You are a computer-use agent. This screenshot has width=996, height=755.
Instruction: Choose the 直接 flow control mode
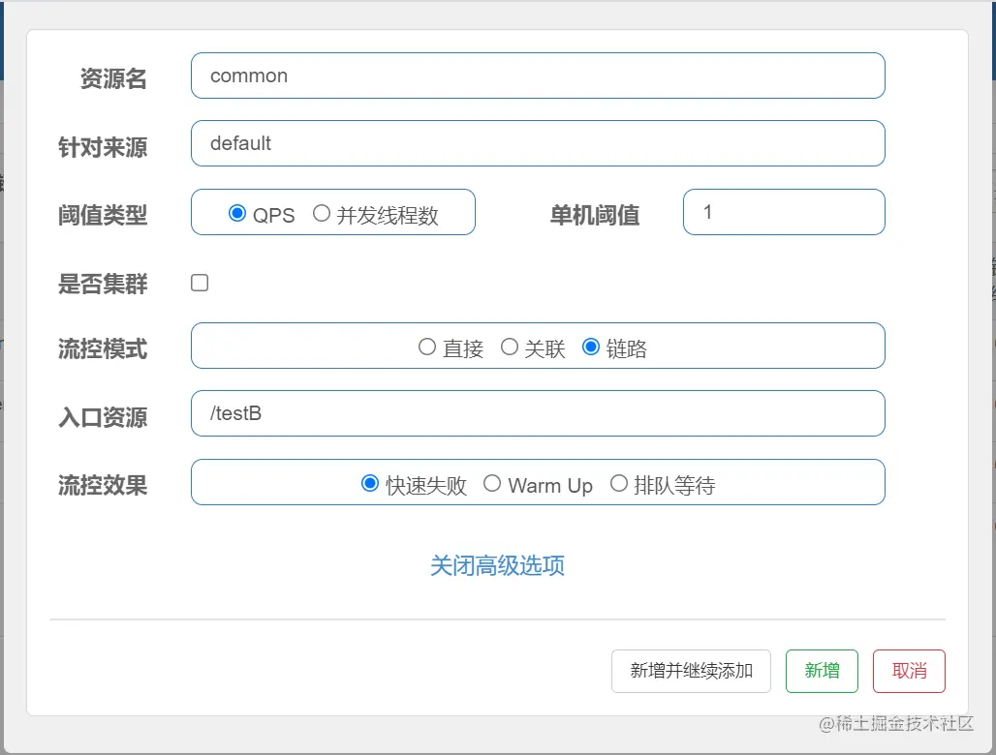tap(427, 347)
